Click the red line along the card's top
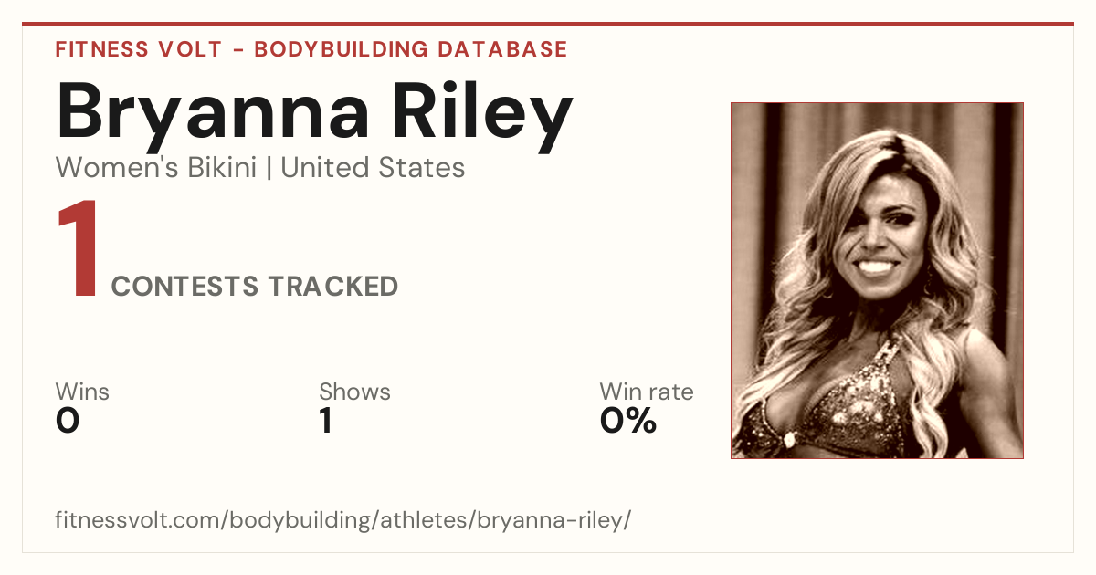The image size is (1096, 575). tap(548, 24)
